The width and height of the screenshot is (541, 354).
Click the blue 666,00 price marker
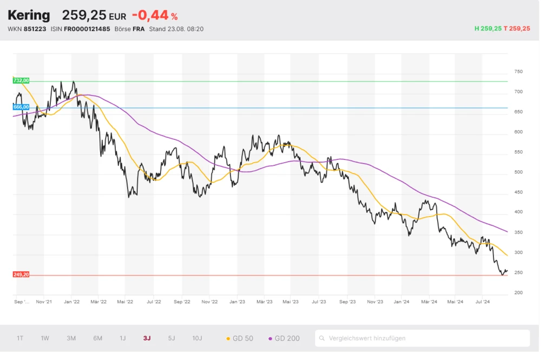click(21, 107)
